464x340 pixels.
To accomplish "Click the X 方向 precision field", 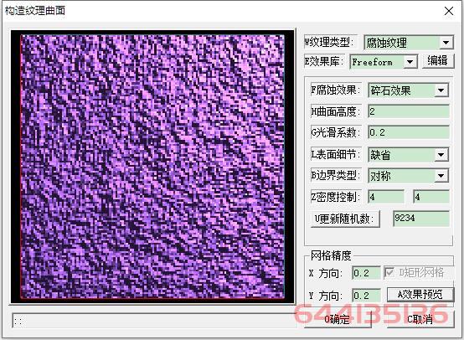I will coord(366,273).
